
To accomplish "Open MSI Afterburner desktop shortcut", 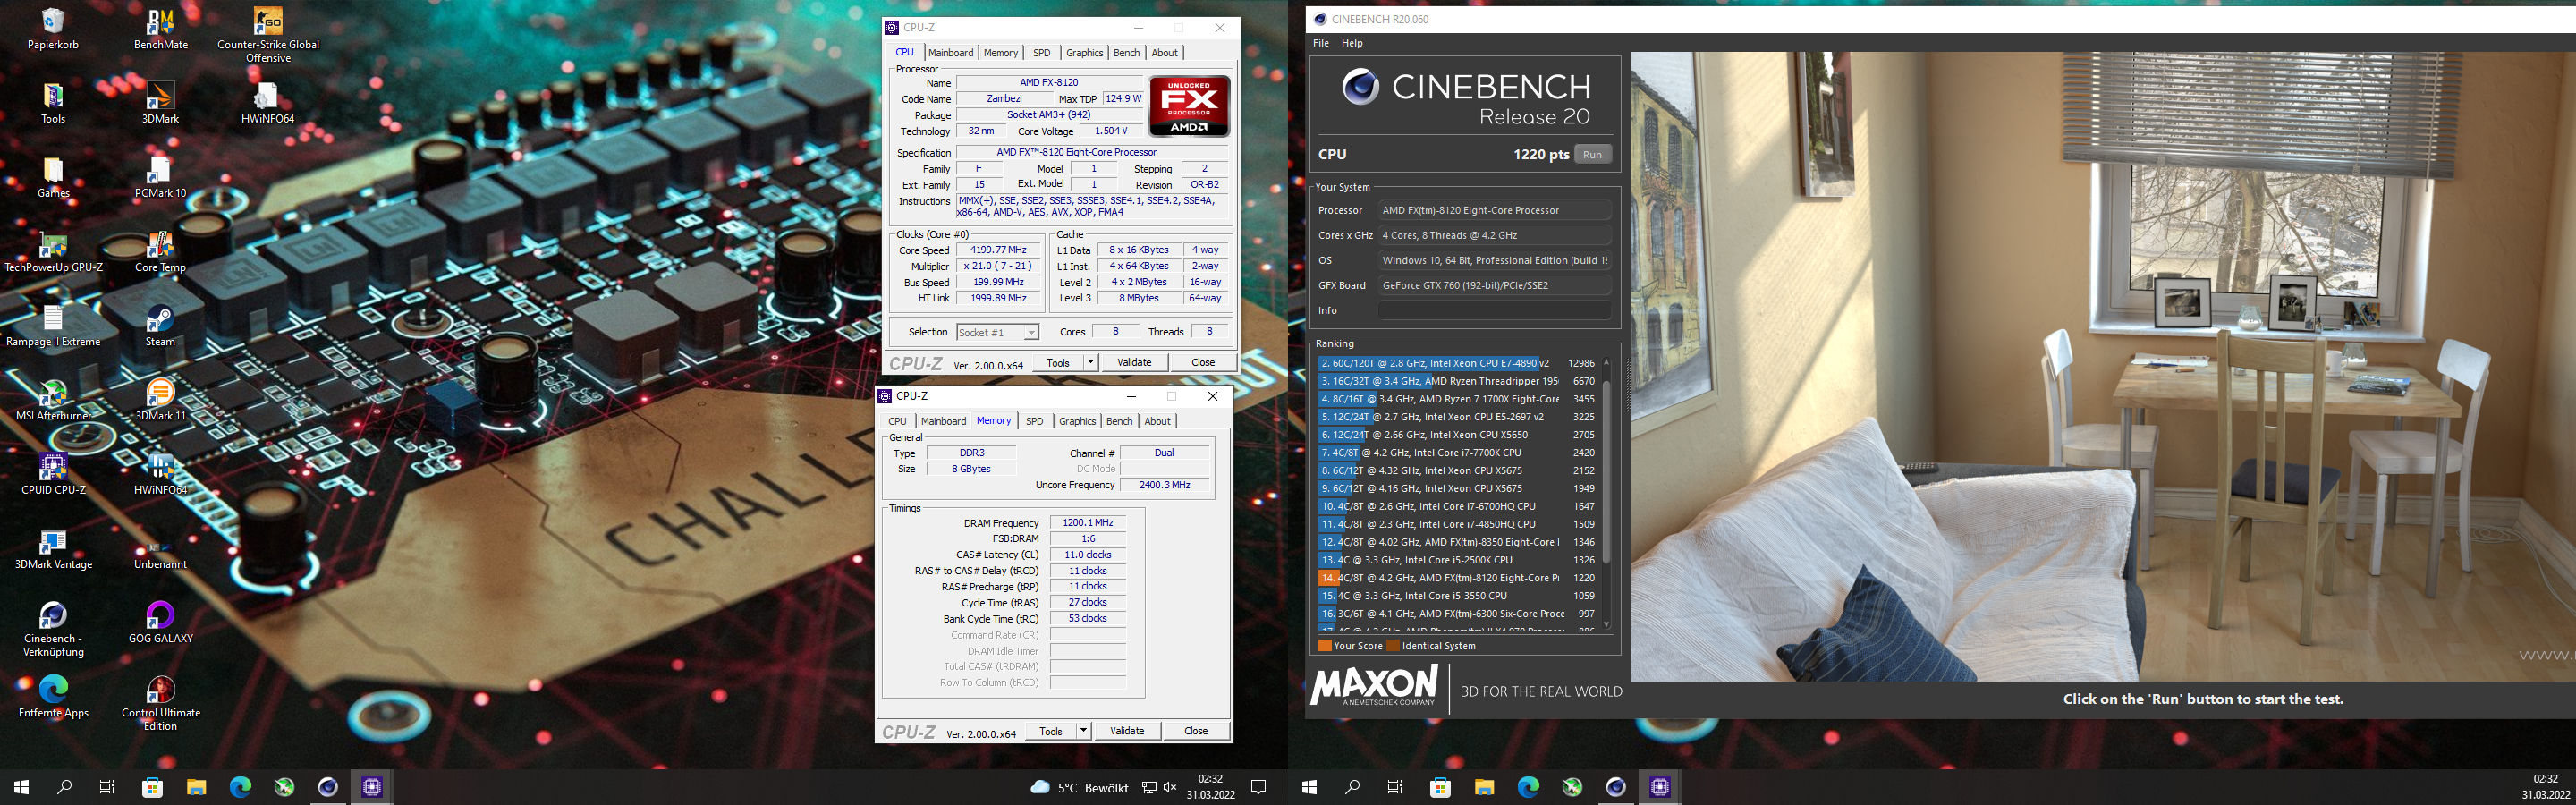I will [53, 400].
